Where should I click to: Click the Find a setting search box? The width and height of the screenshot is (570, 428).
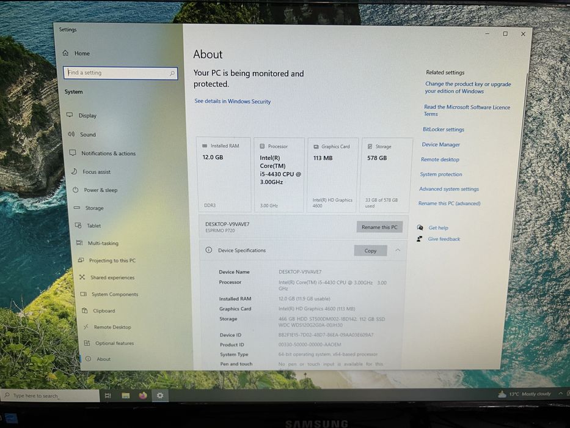coord(120,73)
